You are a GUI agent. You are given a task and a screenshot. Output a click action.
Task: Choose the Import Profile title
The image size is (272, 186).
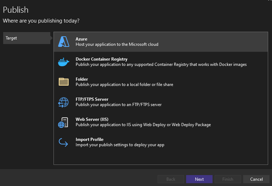pos(89,139)
